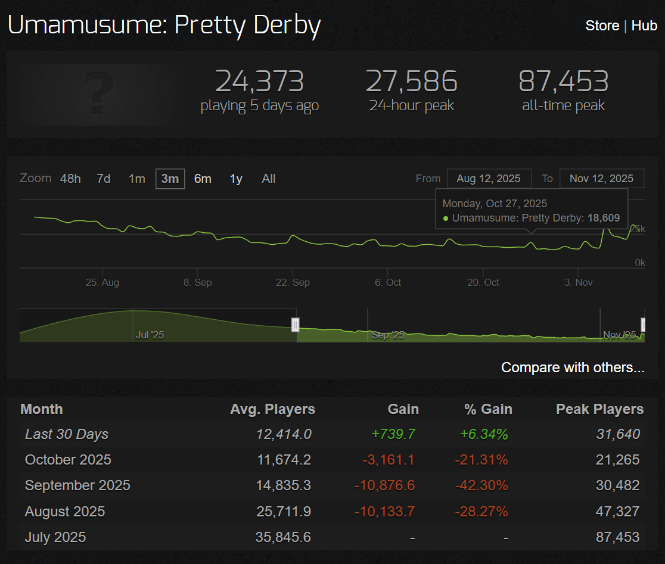Image resolution: width=665 pixels, height=564 pixels.
Task: Click the -21.31% value
Action: tap(481, 460)
